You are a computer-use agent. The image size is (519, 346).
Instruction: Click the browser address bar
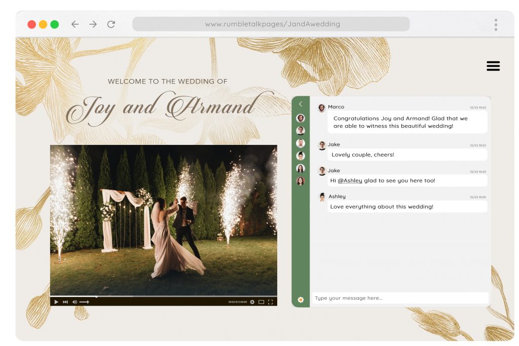[271, 24]
